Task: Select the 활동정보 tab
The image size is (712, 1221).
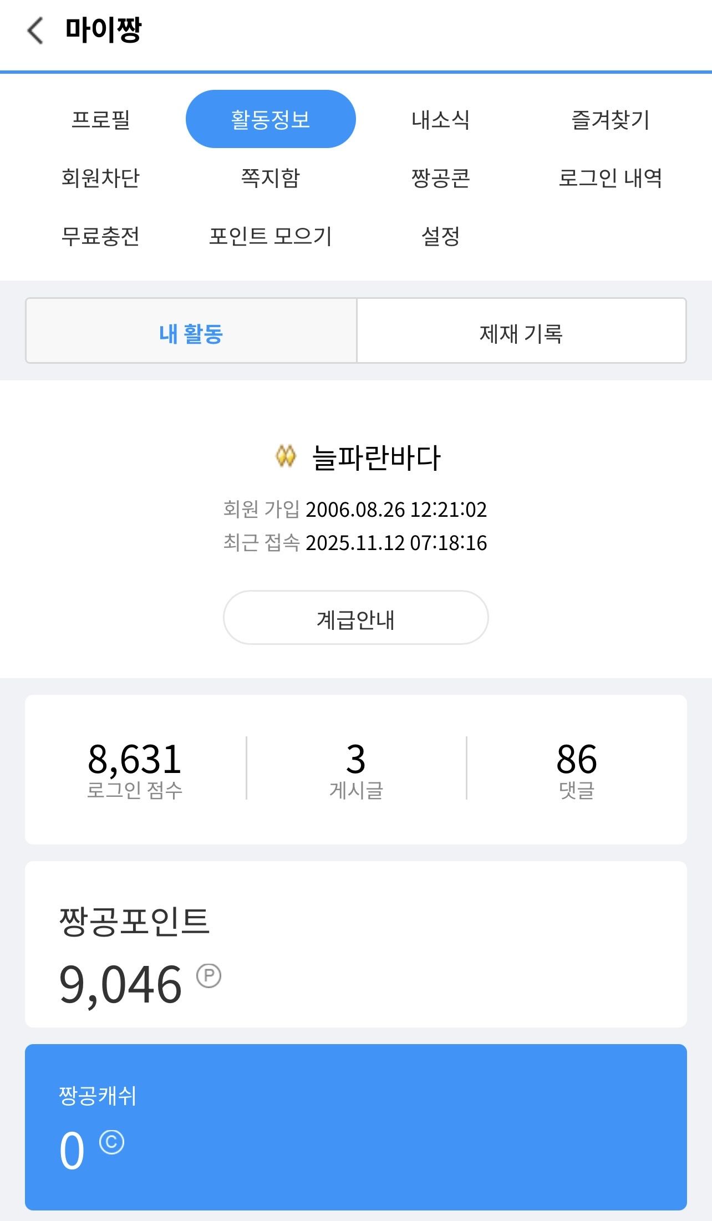Action: tap(270, 119)
